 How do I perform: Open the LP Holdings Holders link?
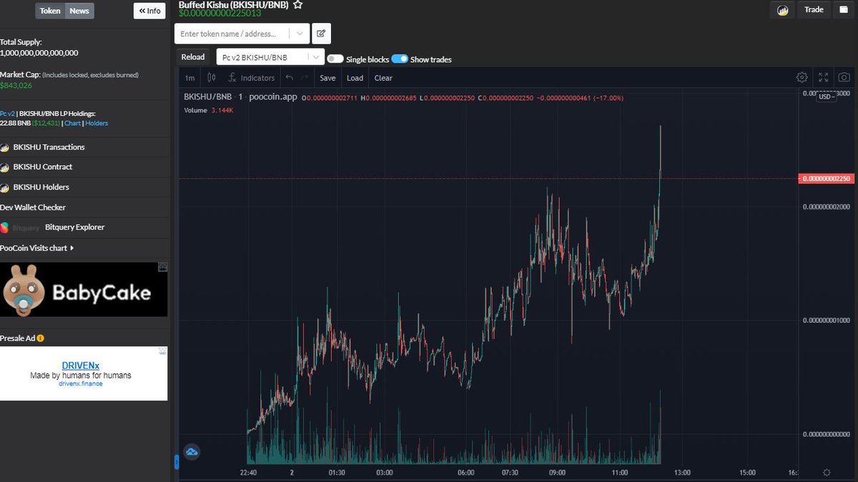coord(97,124)
